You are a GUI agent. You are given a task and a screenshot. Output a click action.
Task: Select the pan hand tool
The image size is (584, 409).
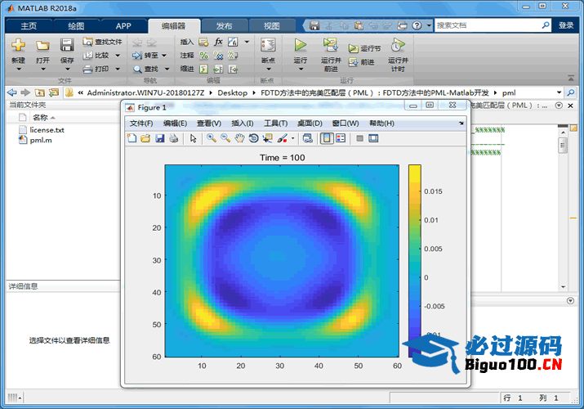239,138
